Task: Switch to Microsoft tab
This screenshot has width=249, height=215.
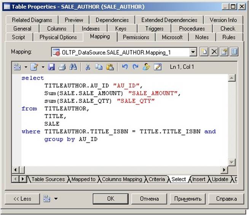Action: [x=172, y=37]
